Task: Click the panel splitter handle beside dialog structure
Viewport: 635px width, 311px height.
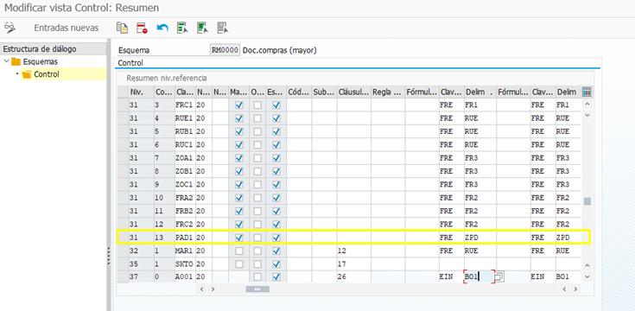Action: pos(109,256)
